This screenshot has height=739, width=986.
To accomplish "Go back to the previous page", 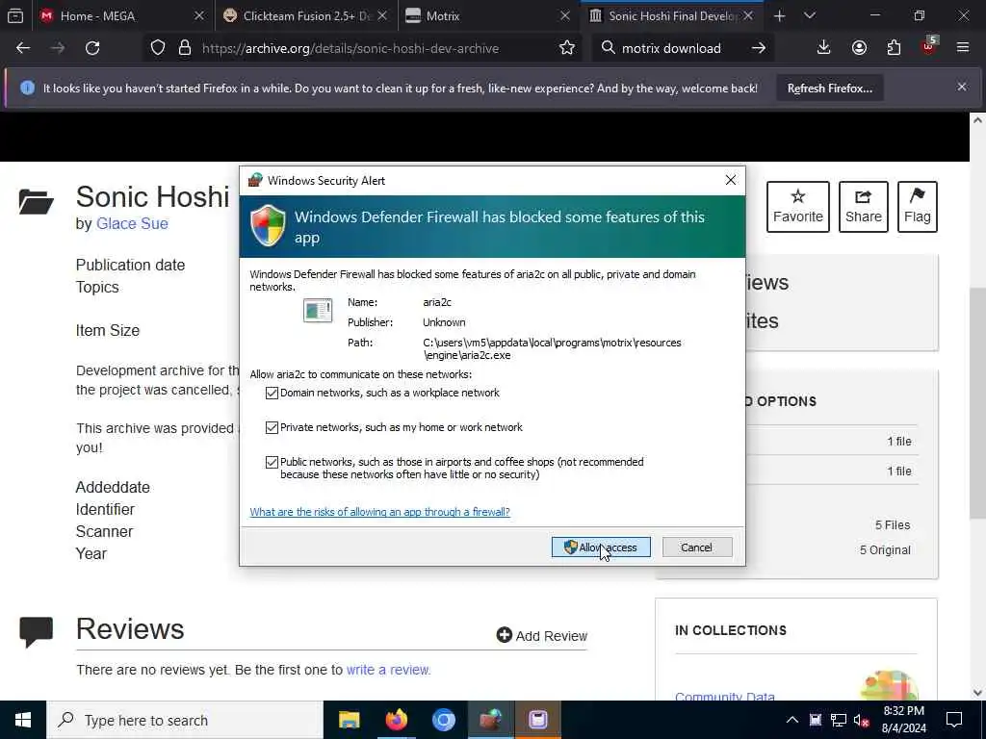I will tap(23, 48).
